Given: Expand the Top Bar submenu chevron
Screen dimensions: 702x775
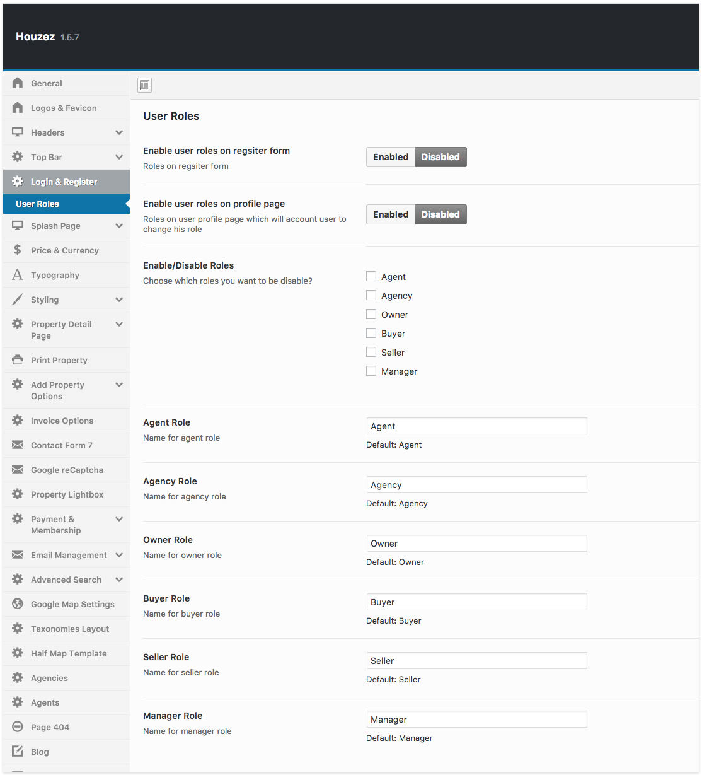Looking at the screenshot, I should click(x=119, y=157).
